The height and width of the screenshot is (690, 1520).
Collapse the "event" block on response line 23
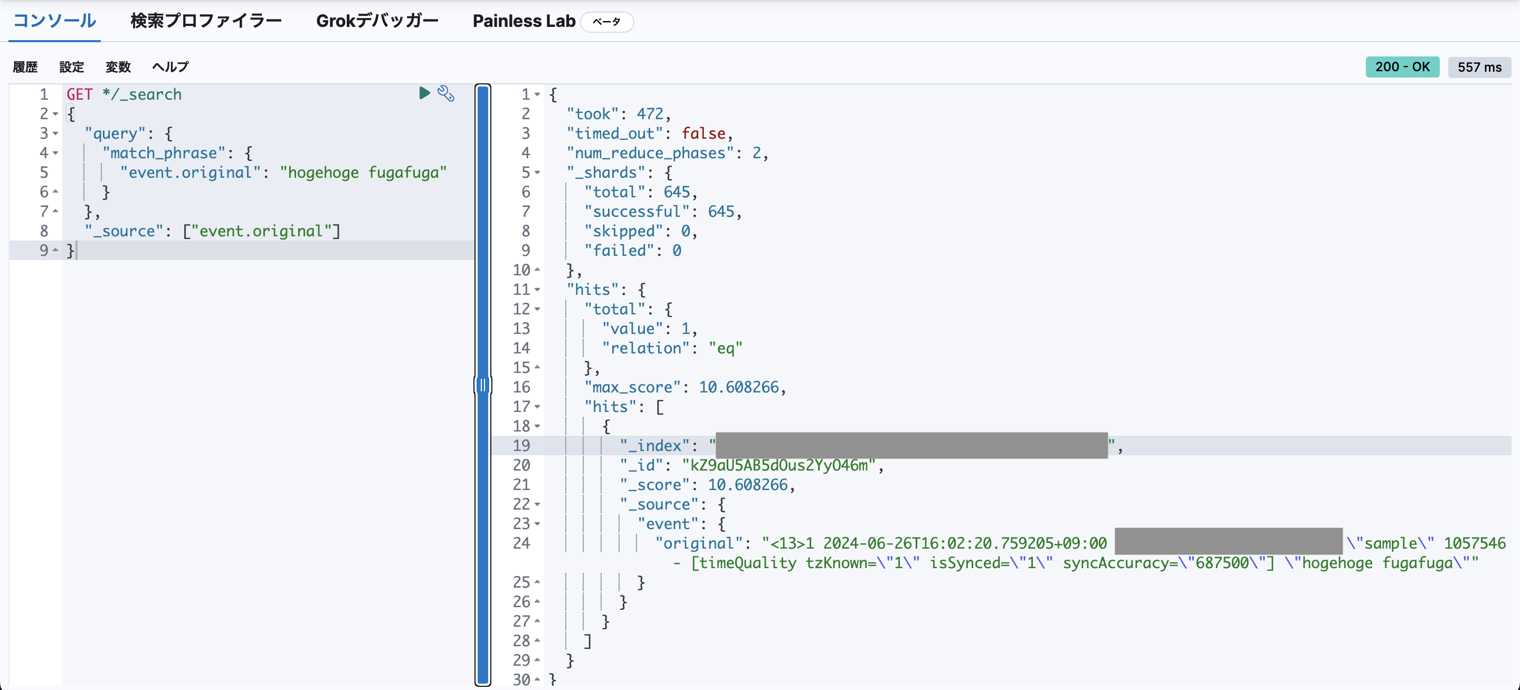pos(538,524)
